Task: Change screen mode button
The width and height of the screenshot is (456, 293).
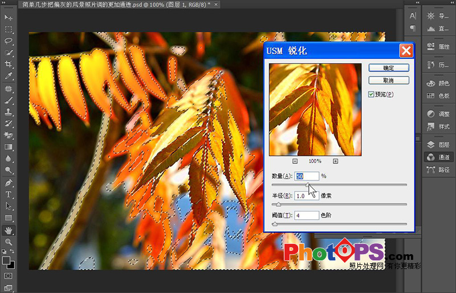Action: point(8,287)
